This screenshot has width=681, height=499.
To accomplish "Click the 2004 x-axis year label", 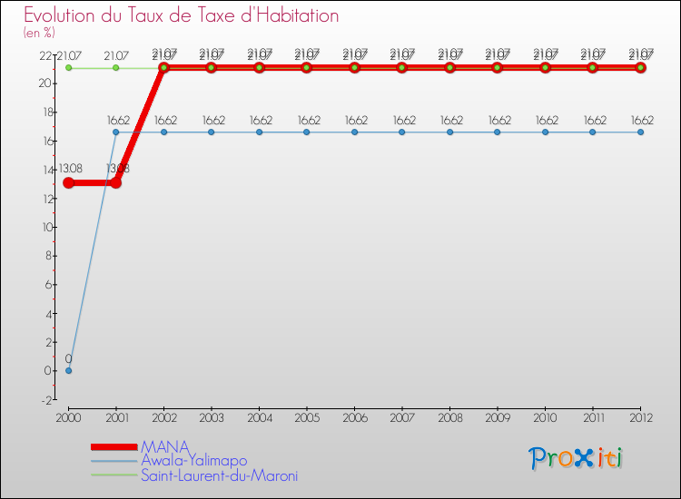I will pyautogui.click(x=260, y=418).
